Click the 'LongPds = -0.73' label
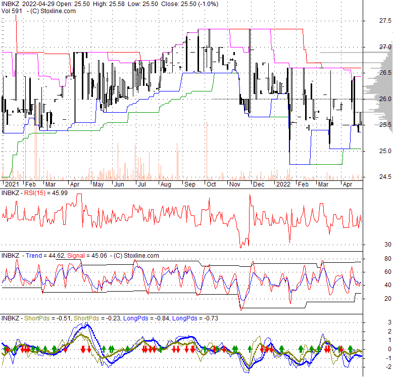This screenshot has height=377, width=393. (195, 318)
